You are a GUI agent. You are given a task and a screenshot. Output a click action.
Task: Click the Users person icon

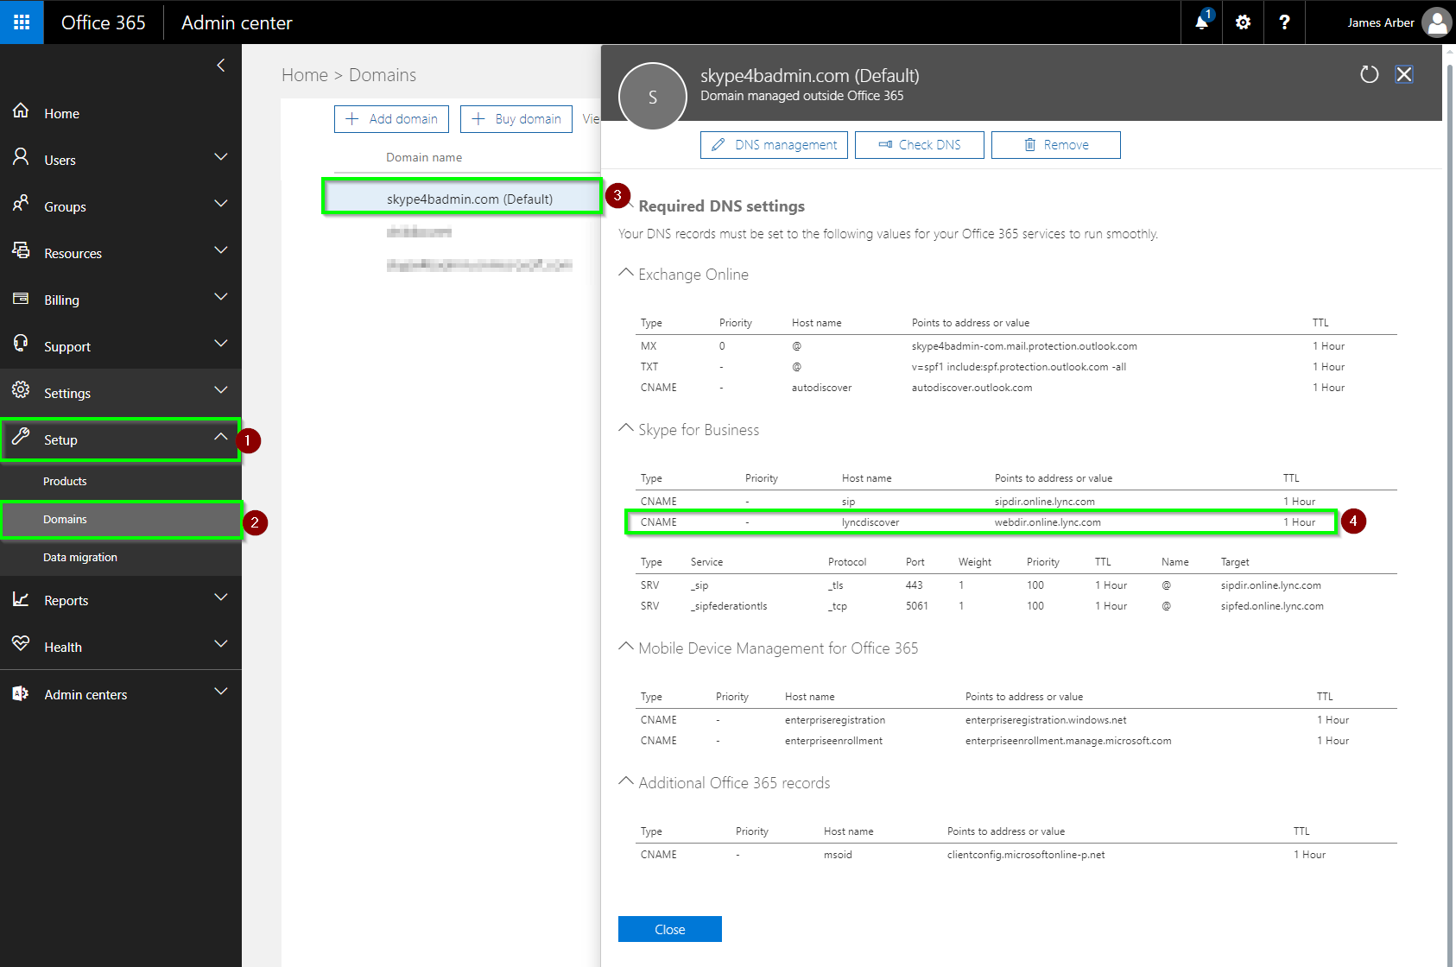[x=21, y=158]
